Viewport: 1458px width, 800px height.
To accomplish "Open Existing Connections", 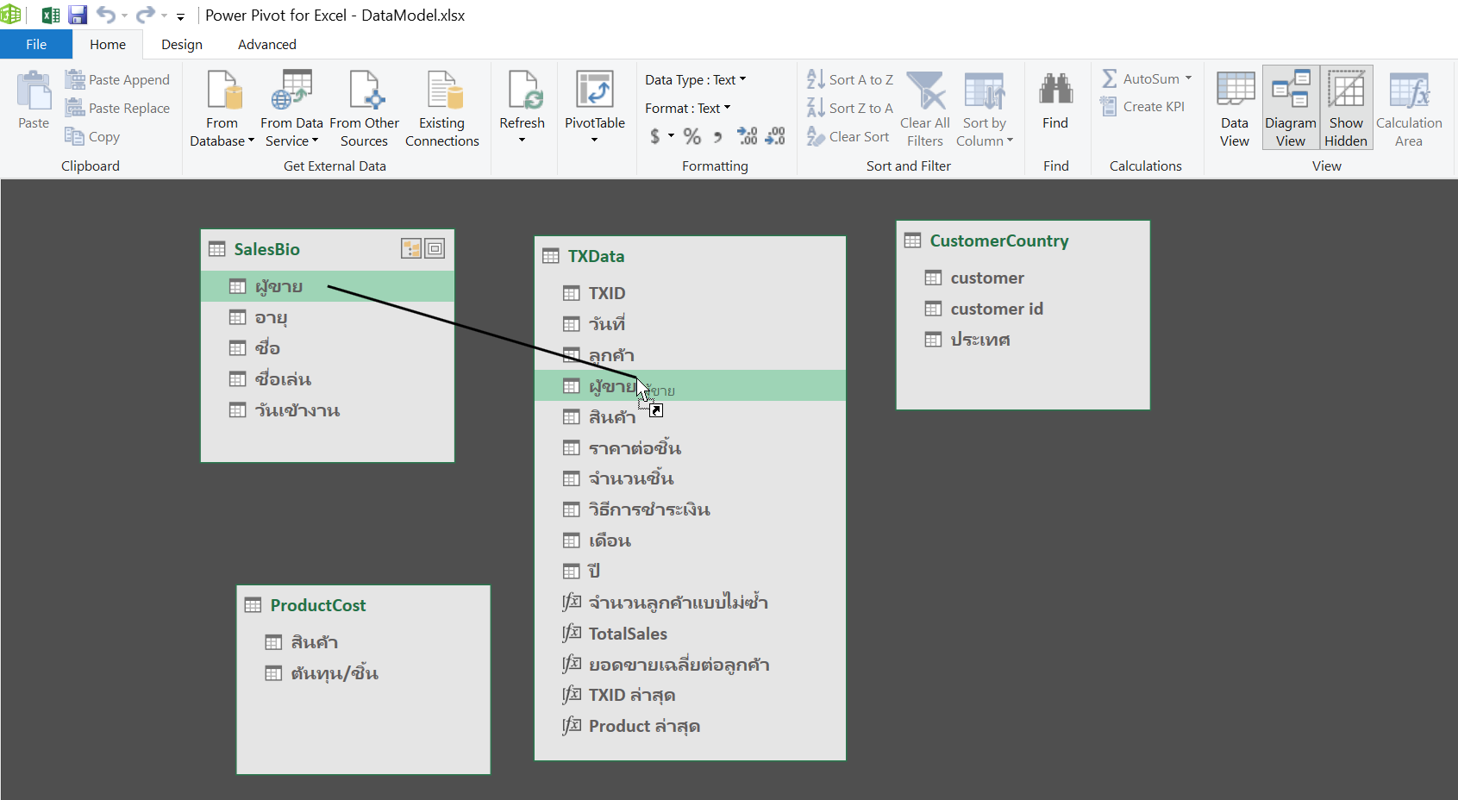I will [442, 107].
